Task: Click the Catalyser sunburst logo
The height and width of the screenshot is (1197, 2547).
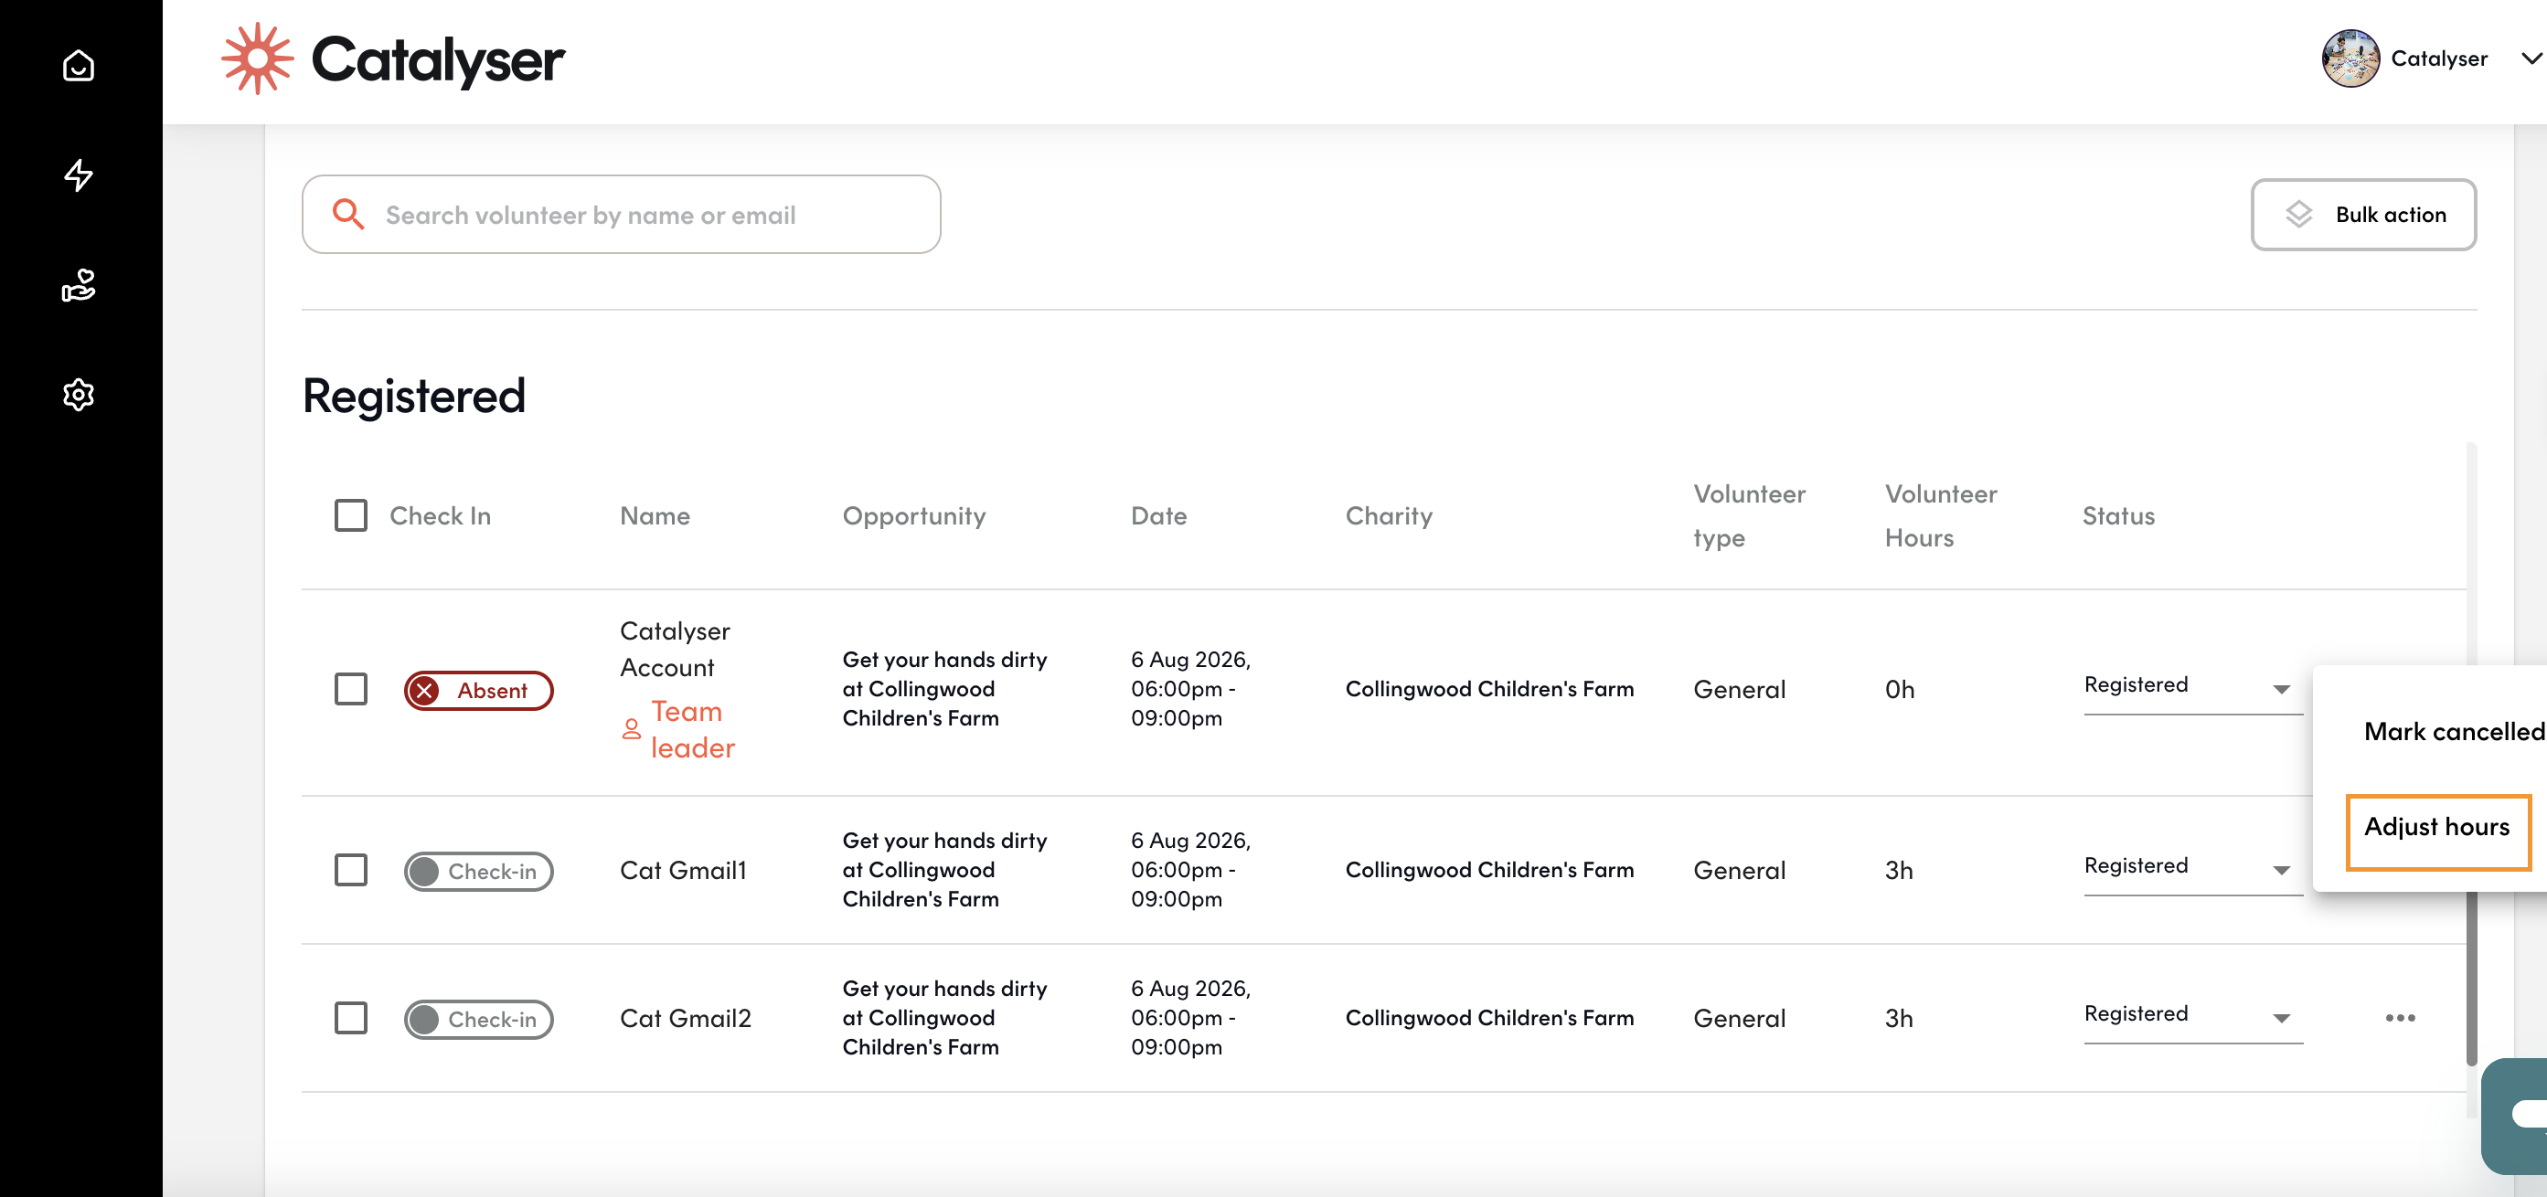Action: (x=257, y=58)
